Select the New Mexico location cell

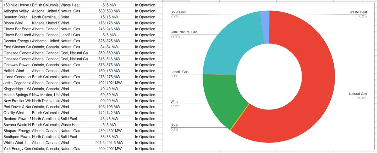pyautogui.click(x=45, y=95)
